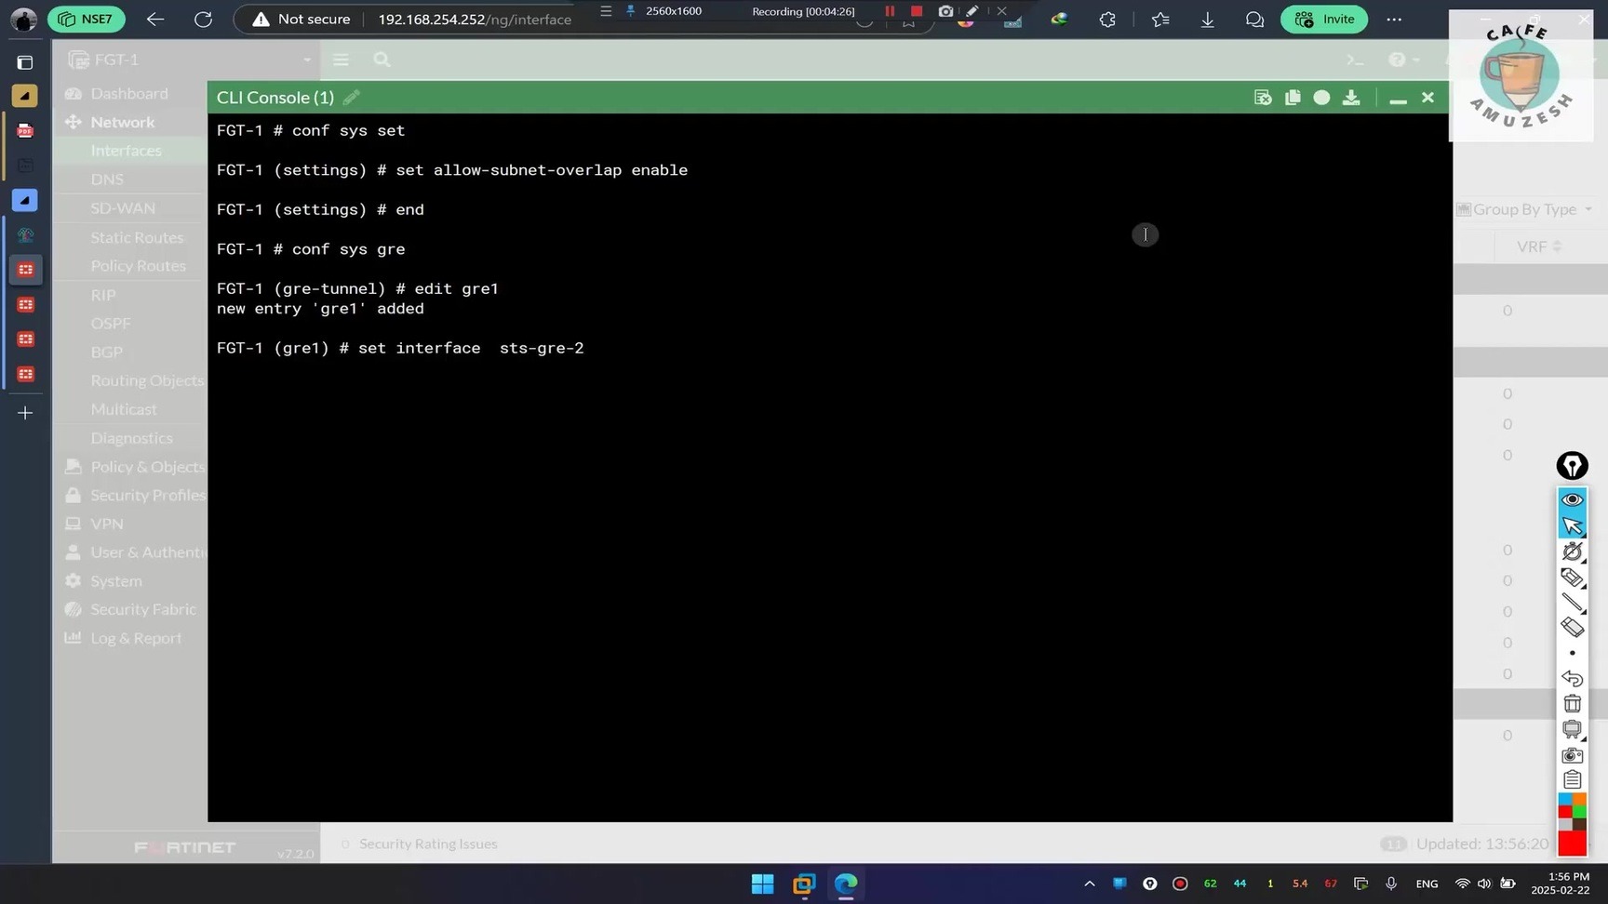Capture a snapshot from the recording bar

pyautogui.click(x=945, y=11)
